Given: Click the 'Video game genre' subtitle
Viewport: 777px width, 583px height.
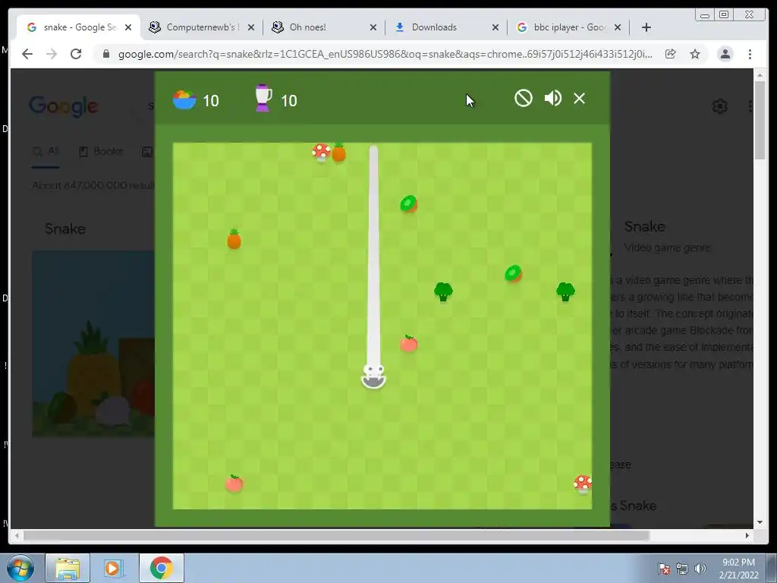Looking at the screenshot, I should click(667, 247).
